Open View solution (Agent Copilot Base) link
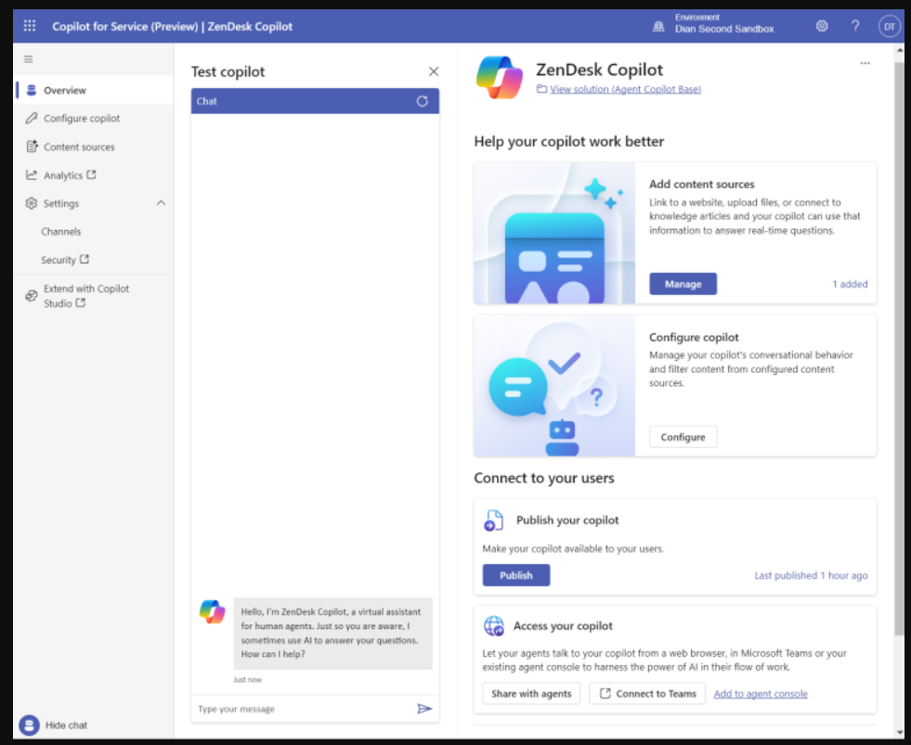Screen dimensions: 911x745 pyautogui.click(x=625, y=89)
